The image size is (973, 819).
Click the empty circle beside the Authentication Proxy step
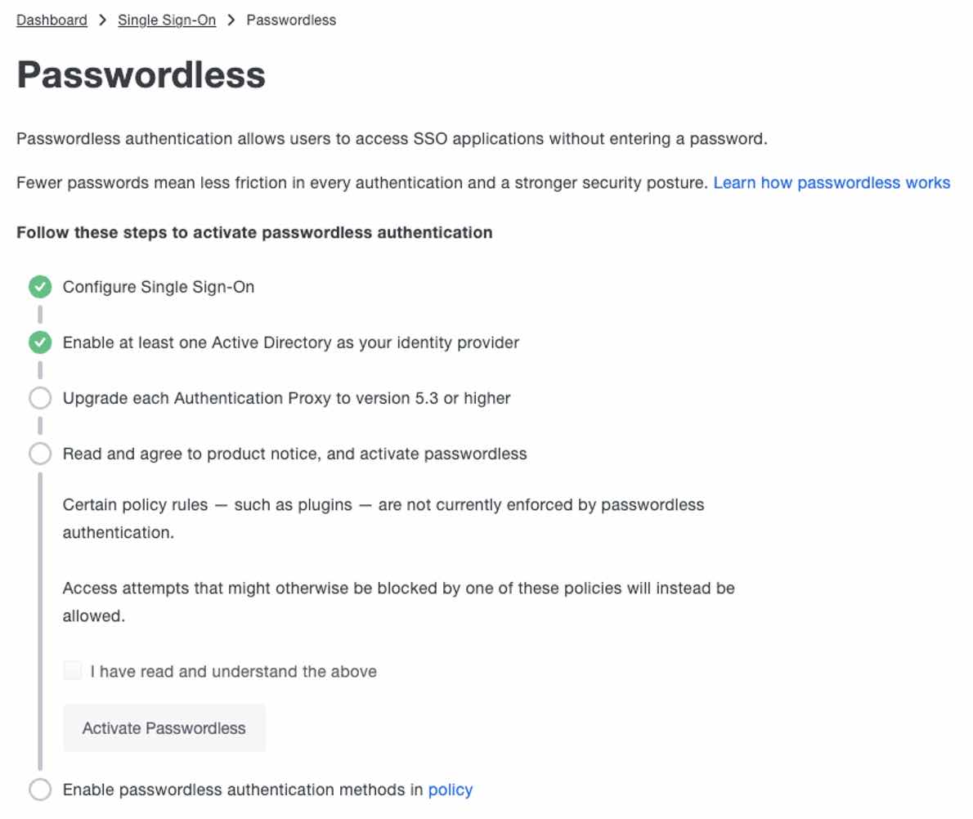pos(39,398)
